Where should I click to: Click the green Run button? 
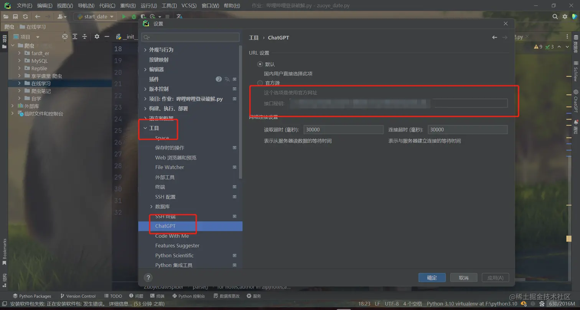[x=124, y=16]
